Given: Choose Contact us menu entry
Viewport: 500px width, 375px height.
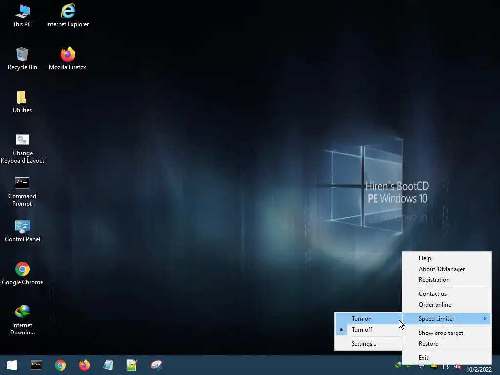Looking at the screenshot, I should point(447,293).
